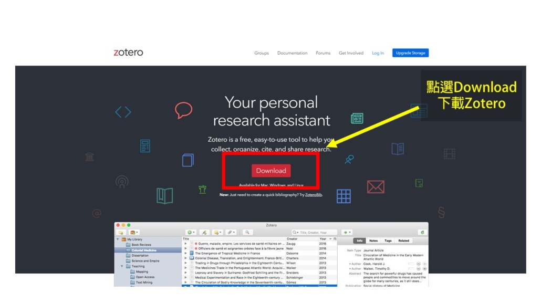Click the Teaching folder icon
The width and height of the screenshot is (541, 304).
(128, 266)
